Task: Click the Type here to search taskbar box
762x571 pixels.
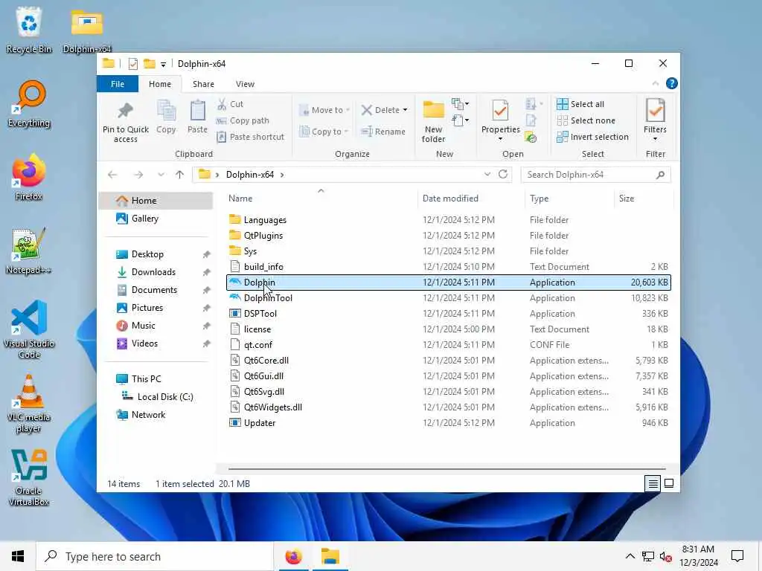Action: (155, 556)
